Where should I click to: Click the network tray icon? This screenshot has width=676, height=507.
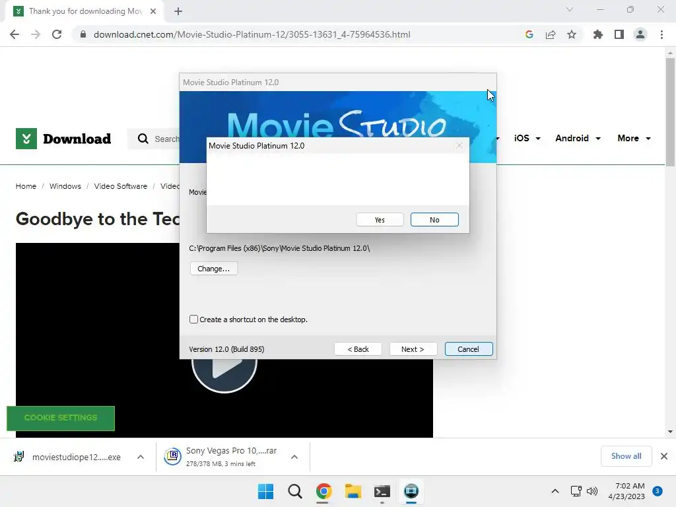tap(576, 491)
